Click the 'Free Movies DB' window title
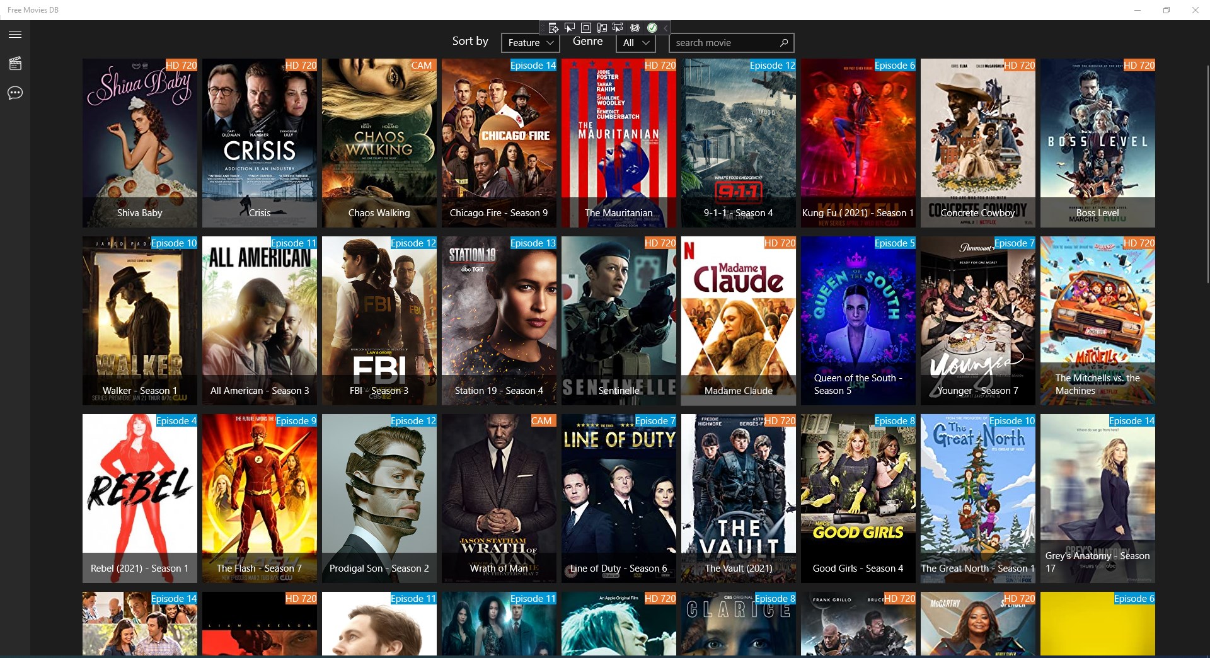Image resolution: width=1210 pixels, height=658 pixels. coord(33,10)
